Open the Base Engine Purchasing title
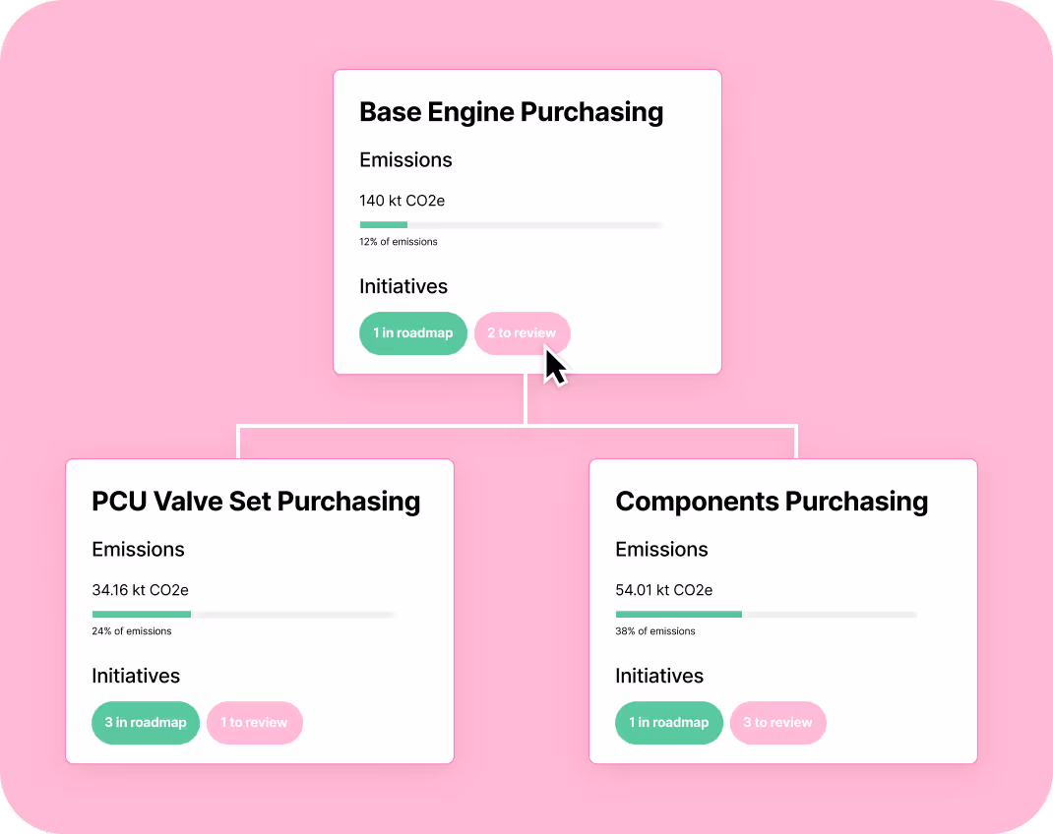The height and width of the screenshot is (834, 1053). tap(511, 111)
